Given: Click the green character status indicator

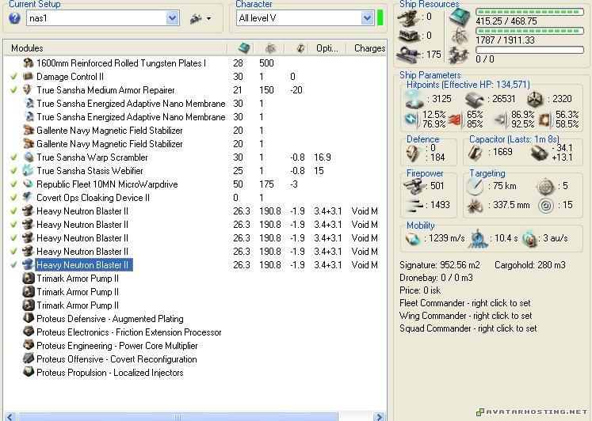Looking at the screenshot, I should 380,17.
